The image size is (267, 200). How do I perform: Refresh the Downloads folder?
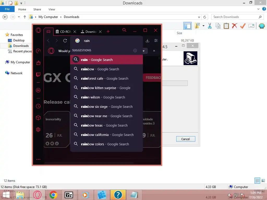[x=205, y=17]
